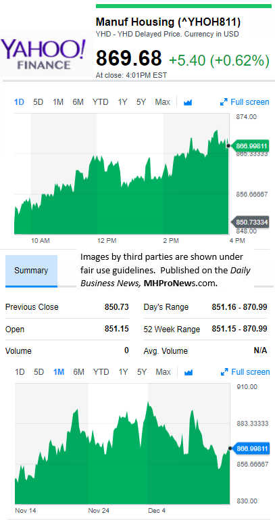Select YTD range on the upper chart
275x523 pixels.
(101, 102)
